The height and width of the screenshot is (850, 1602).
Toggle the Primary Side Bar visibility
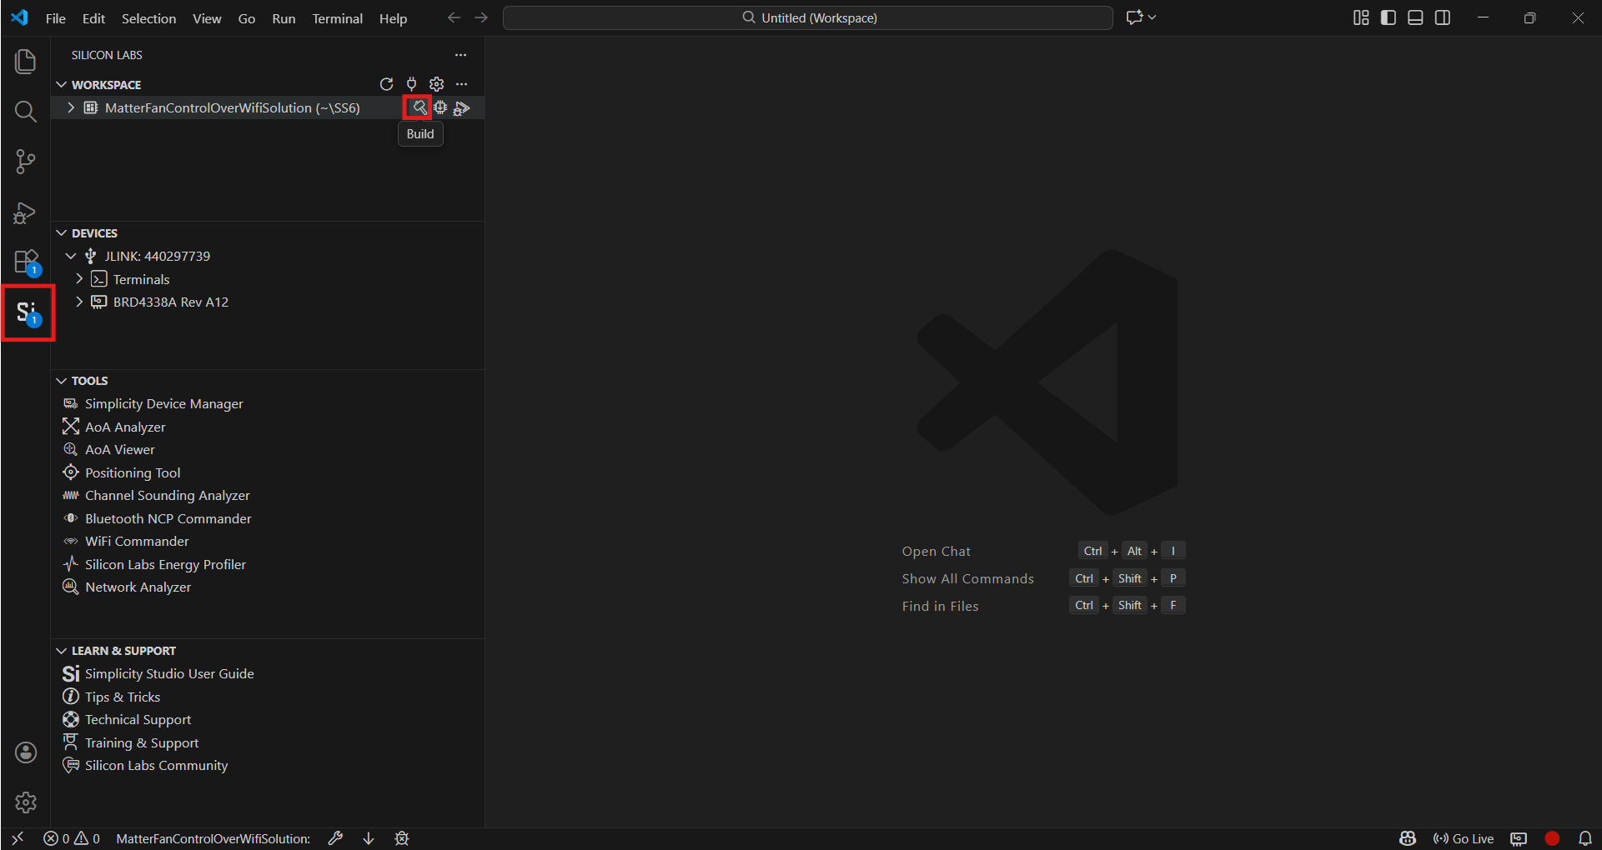tap(1388, 17)
